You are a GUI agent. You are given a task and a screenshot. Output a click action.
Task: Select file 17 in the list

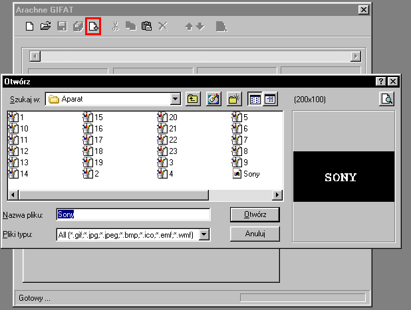[x=93, y=139]
